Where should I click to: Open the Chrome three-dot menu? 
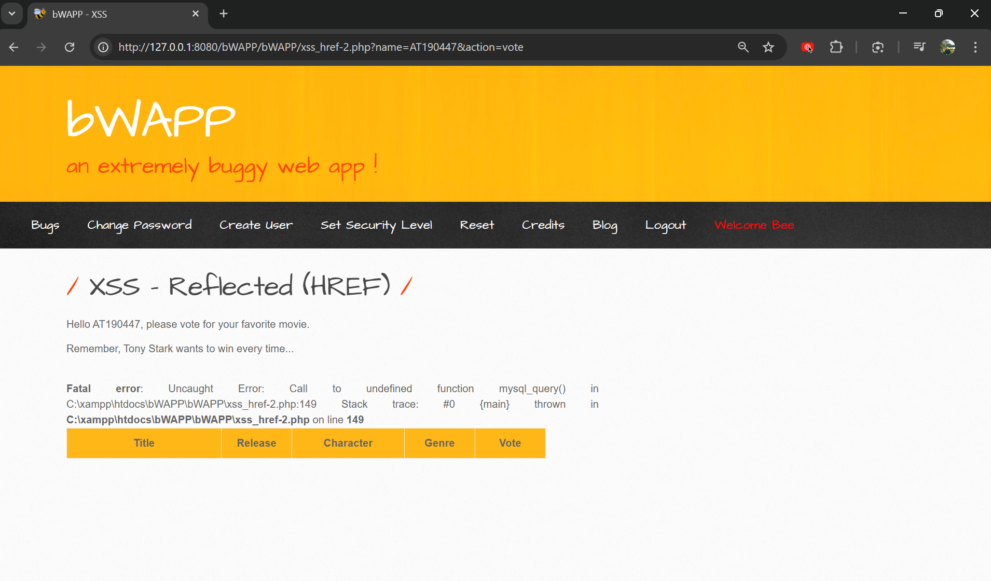coord(975,47)
